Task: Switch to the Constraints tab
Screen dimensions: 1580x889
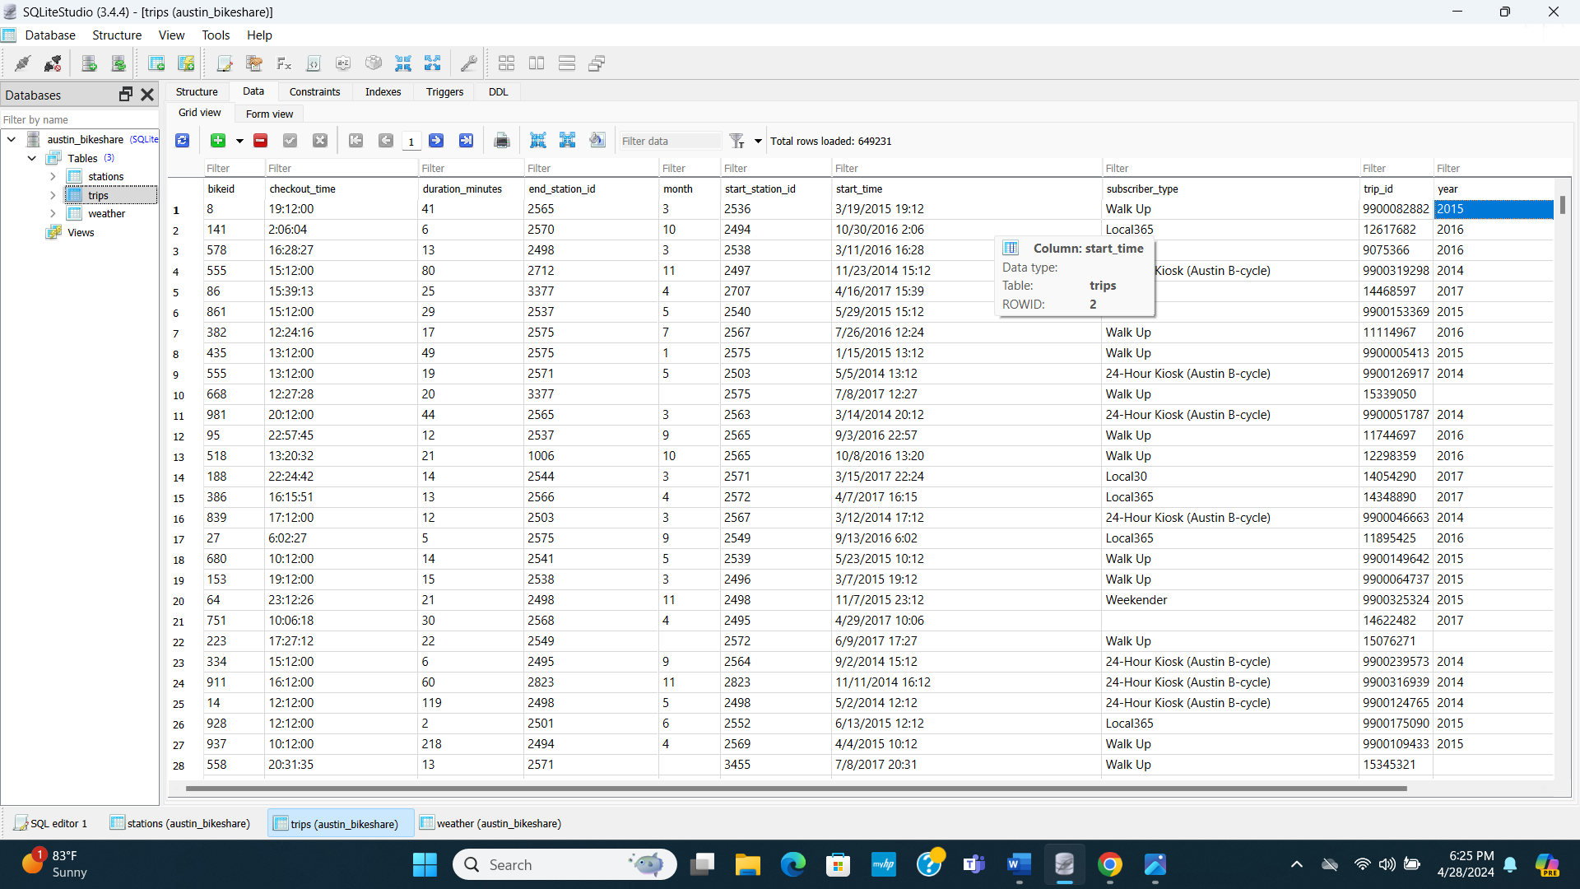Action: tap(314, 91)
